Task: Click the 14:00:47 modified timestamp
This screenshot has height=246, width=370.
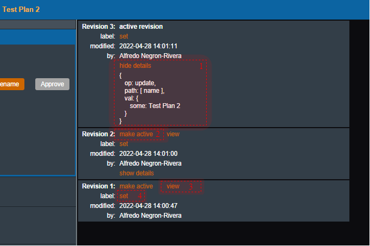Action: pos(148,206)
